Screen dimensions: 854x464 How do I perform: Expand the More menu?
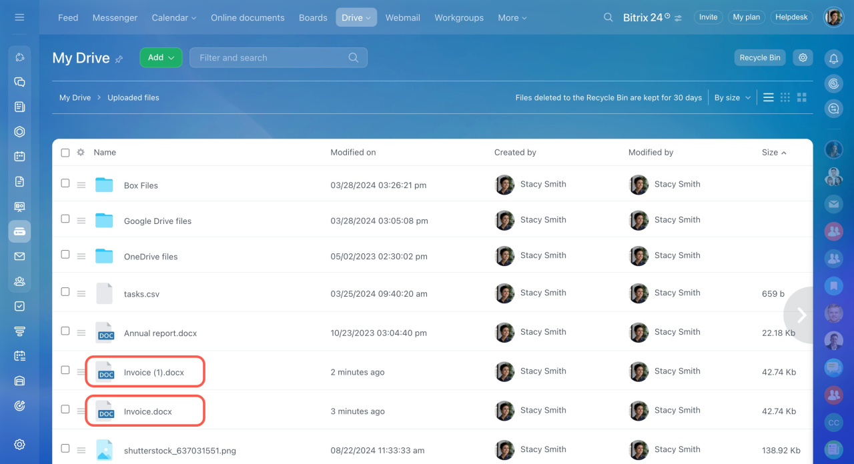tap(512, 17)
